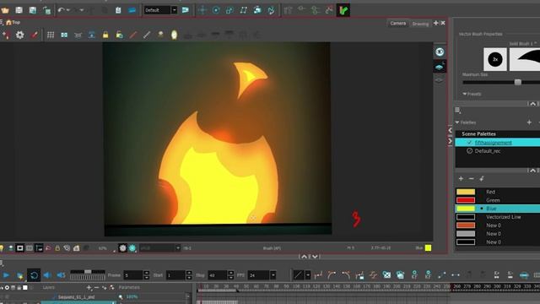Screen dimensions: 540x304
Task: Click the Stop frame field
Action: click(218, 275)
